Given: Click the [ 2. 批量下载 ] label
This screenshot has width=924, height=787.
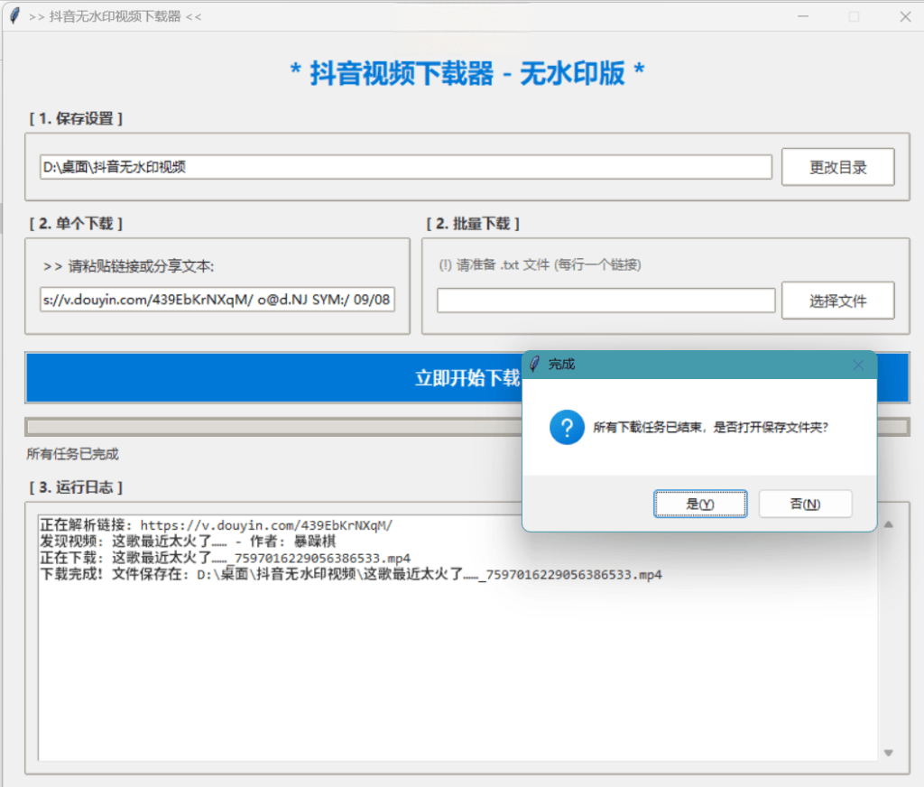Looking at the screenshot, I should click(x=473, y=224).
